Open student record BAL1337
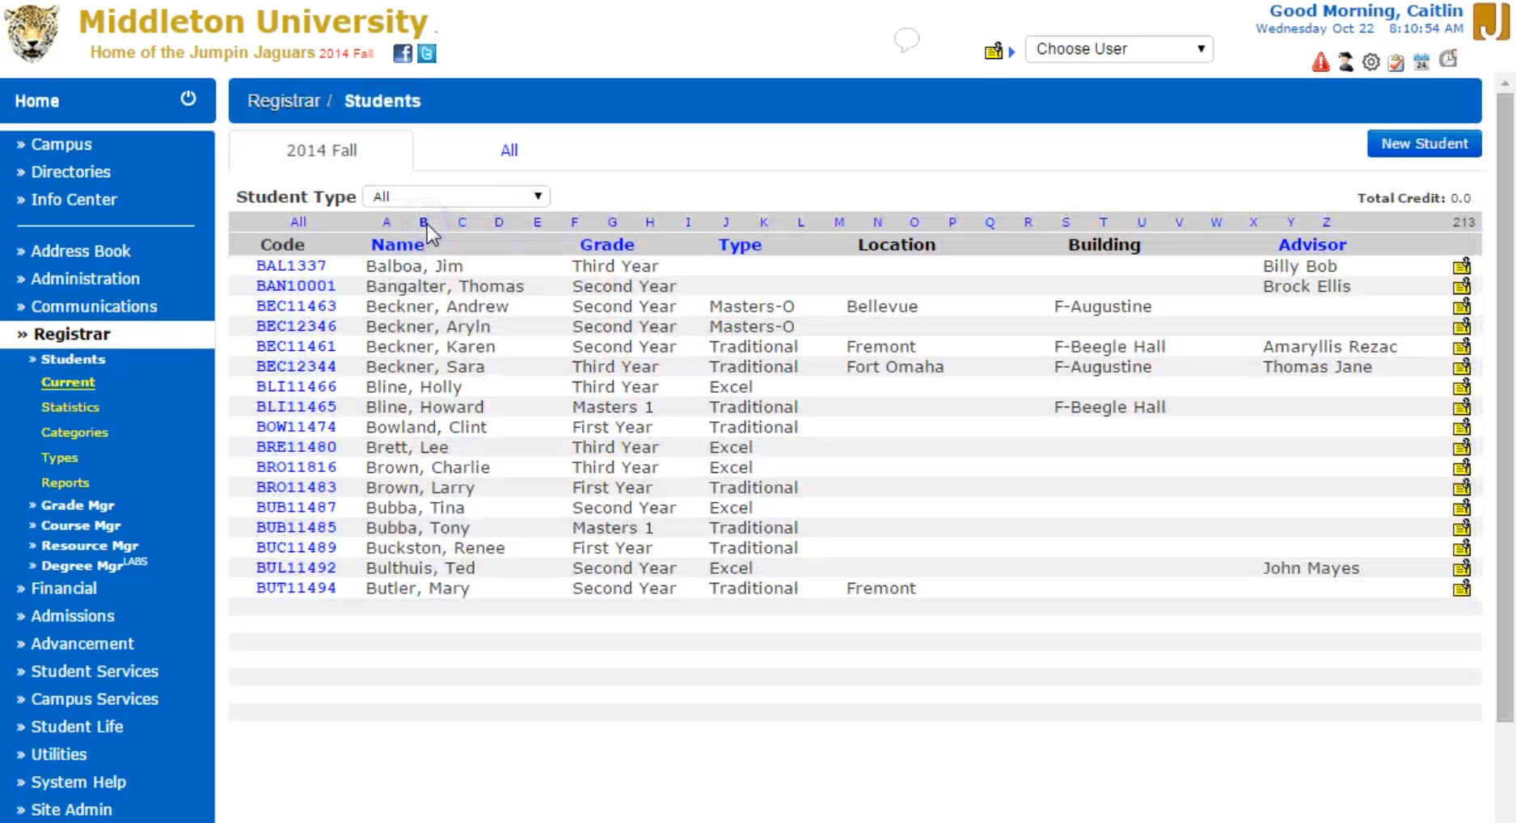Viewport: 1516px width, 823px height. click(291, 265)
